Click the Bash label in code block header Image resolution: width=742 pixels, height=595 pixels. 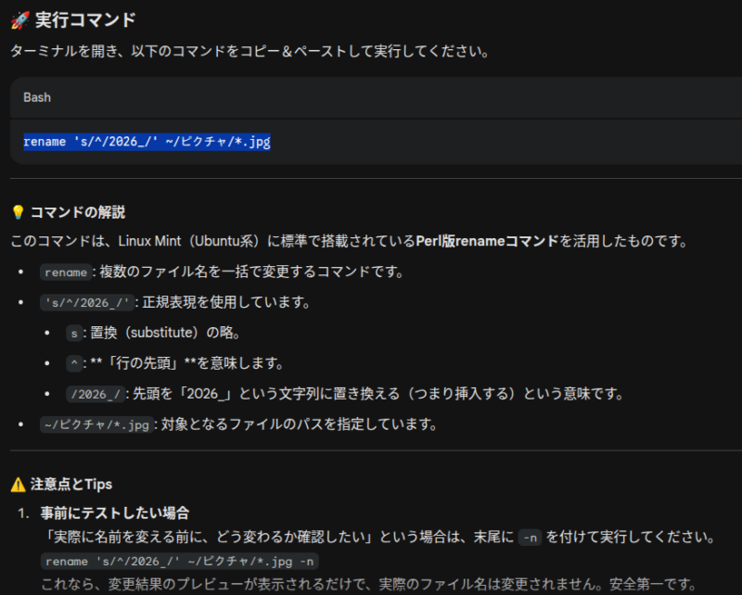click(37, 97)
